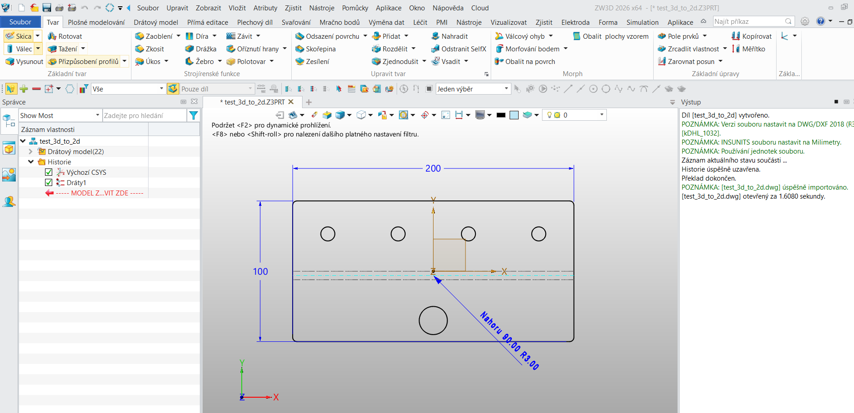Click the blue Soubor file button

point(20,22)
